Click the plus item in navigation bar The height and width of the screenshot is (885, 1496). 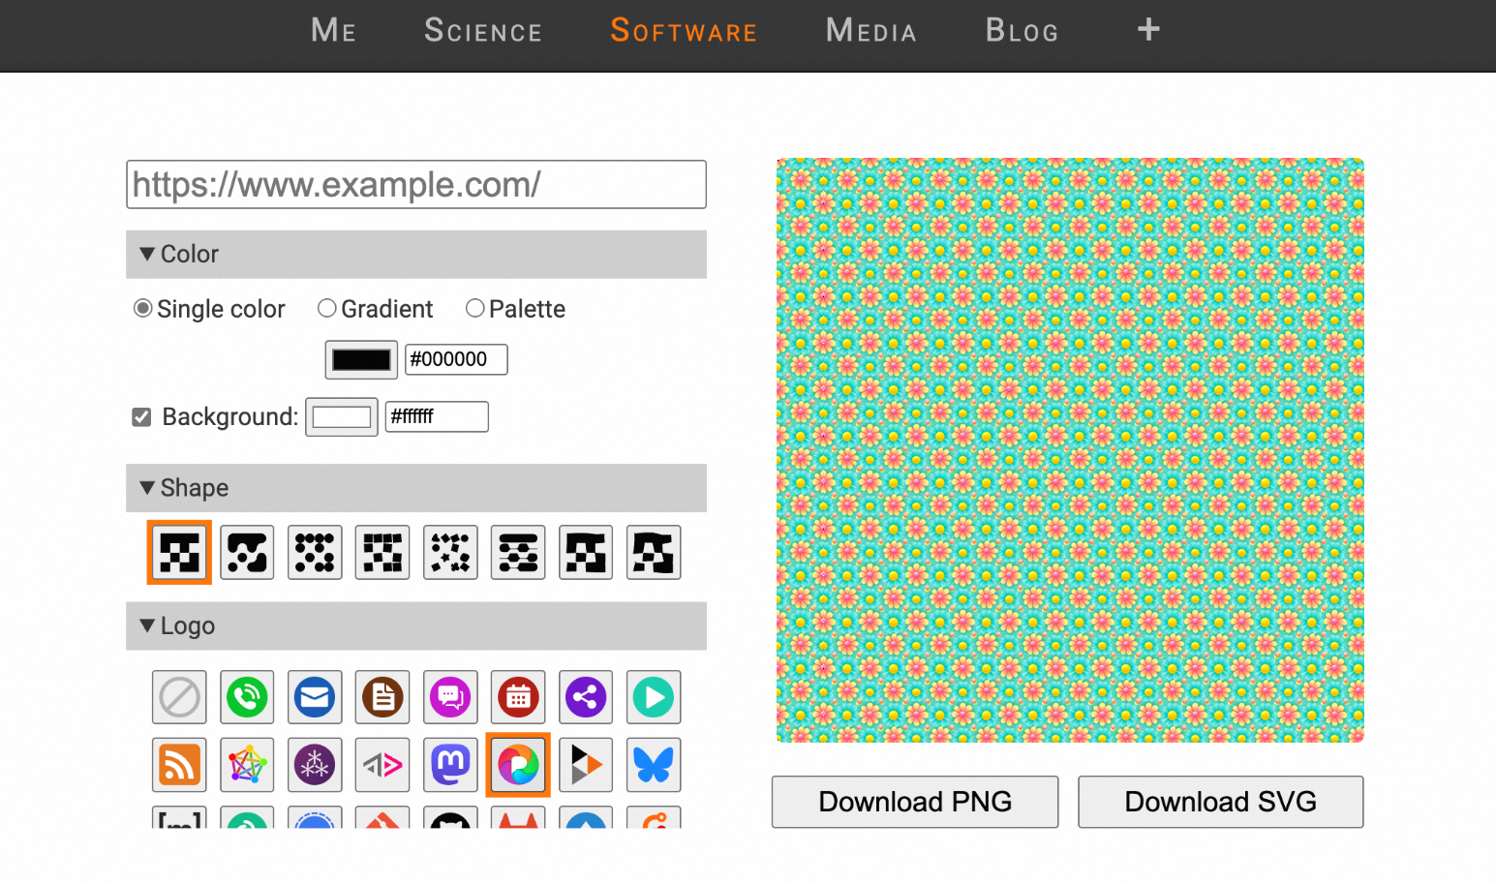(1148, 30)
